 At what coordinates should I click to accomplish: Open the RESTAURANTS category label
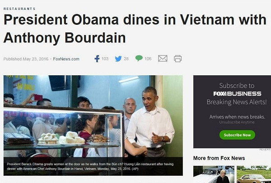[x=19, y=9]
